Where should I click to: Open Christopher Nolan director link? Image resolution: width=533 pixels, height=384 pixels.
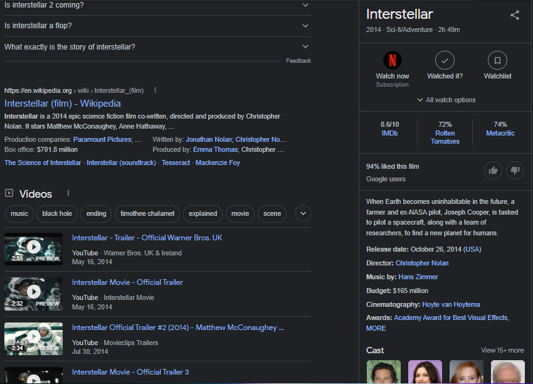(x=422, y=264)
